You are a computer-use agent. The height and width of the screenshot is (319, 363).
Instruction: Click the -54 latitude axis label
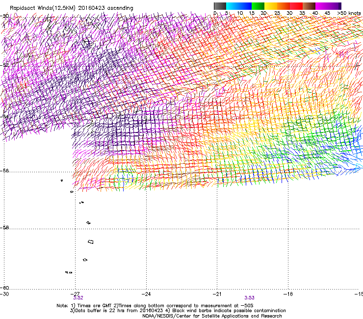click(x=4, y=116)
